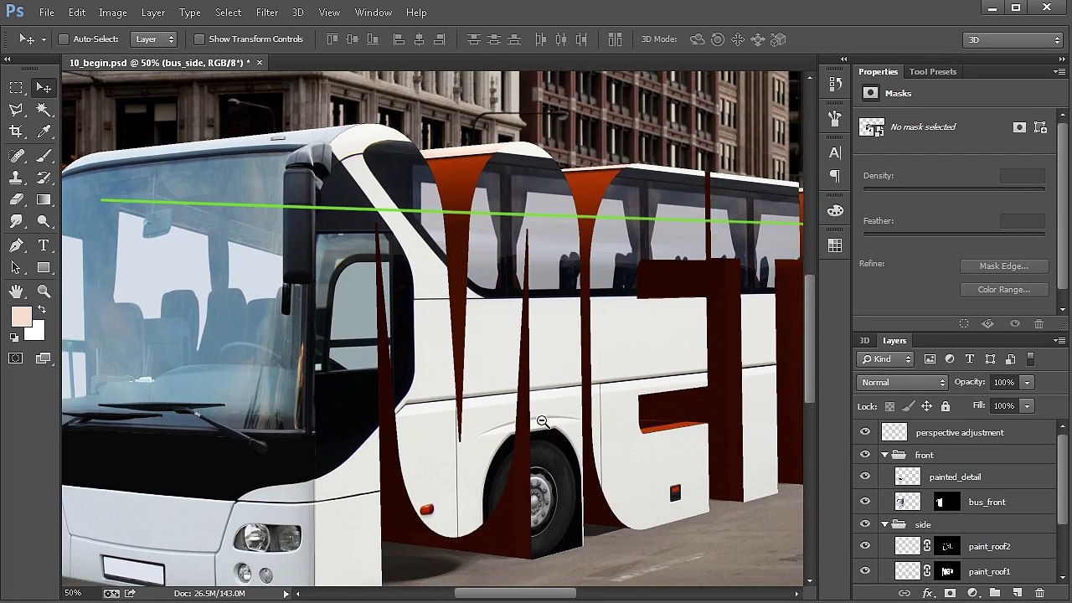Switch to the 3D panel tab

pyautogui.click(x=864, y=341)
